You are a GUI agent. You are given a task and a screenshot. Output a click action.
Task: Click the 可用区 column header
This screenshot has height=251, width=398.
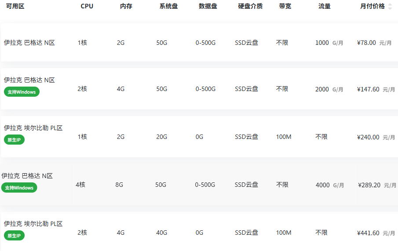click(x=15, y=6)
